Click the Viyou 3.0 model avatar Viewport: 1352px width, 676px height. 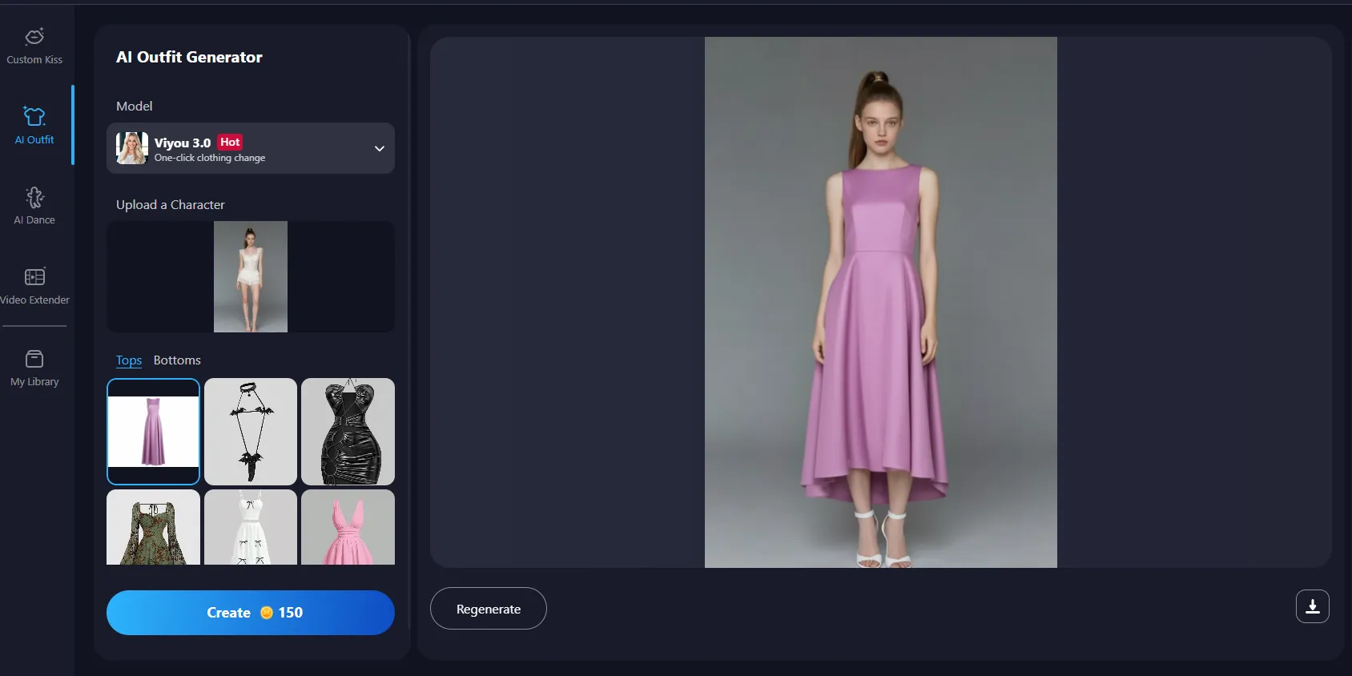pyautogui.click(x=132, y=148)
